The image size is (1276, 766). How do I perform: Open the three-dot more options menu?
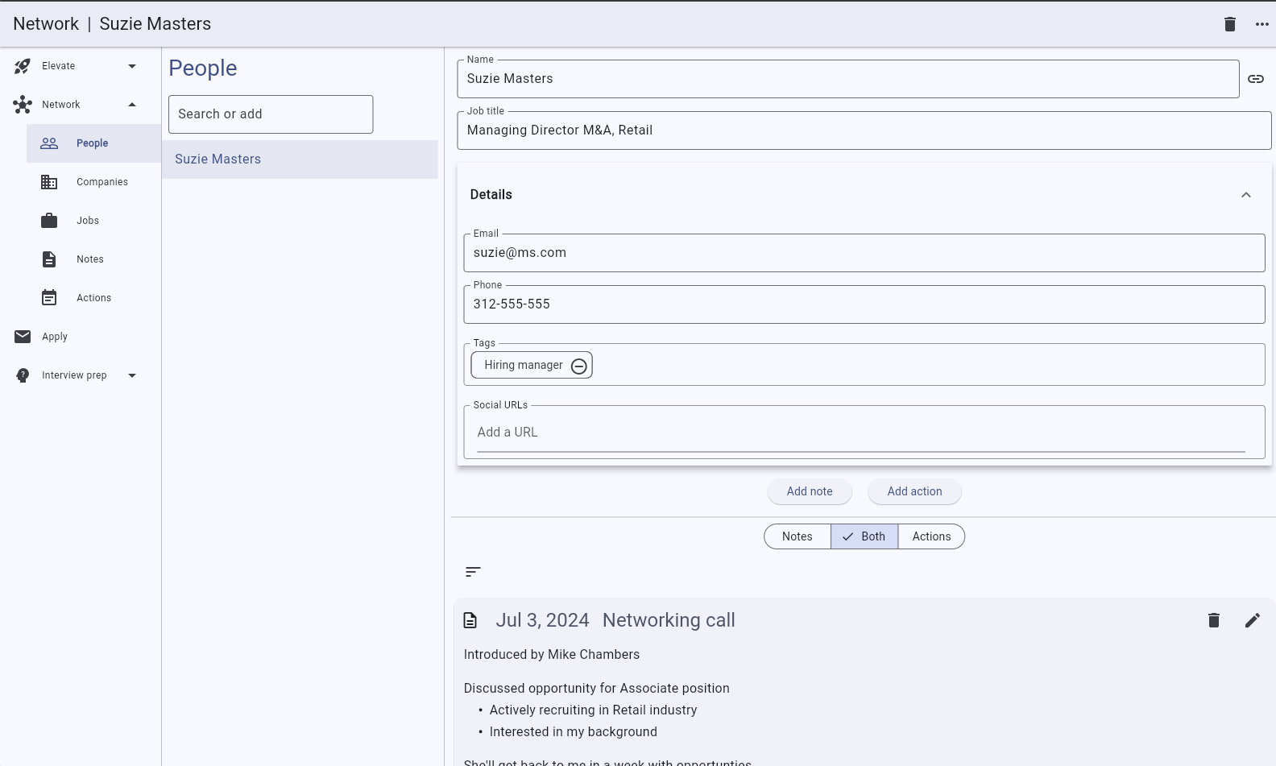(x=1261, y=24)
